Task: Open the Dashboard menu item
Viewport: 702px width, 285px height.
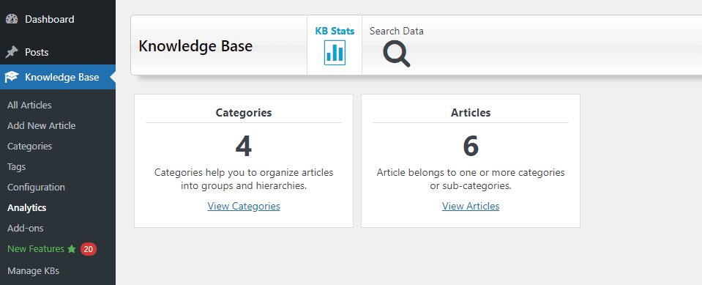Action: coord(58,19)
